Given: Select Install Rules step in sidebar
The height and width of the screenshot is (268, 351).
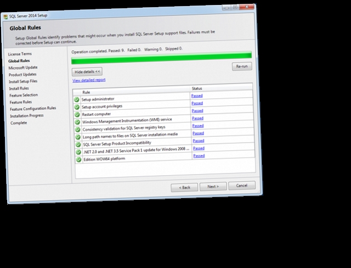Looking at the screenshot, I should [19, 88].
